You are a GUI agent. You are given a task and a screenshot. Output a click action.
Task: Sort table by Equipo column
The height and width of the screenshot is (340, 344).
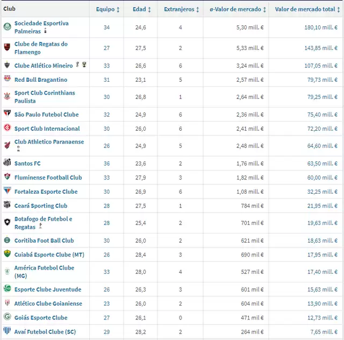(x=108, y=9)
